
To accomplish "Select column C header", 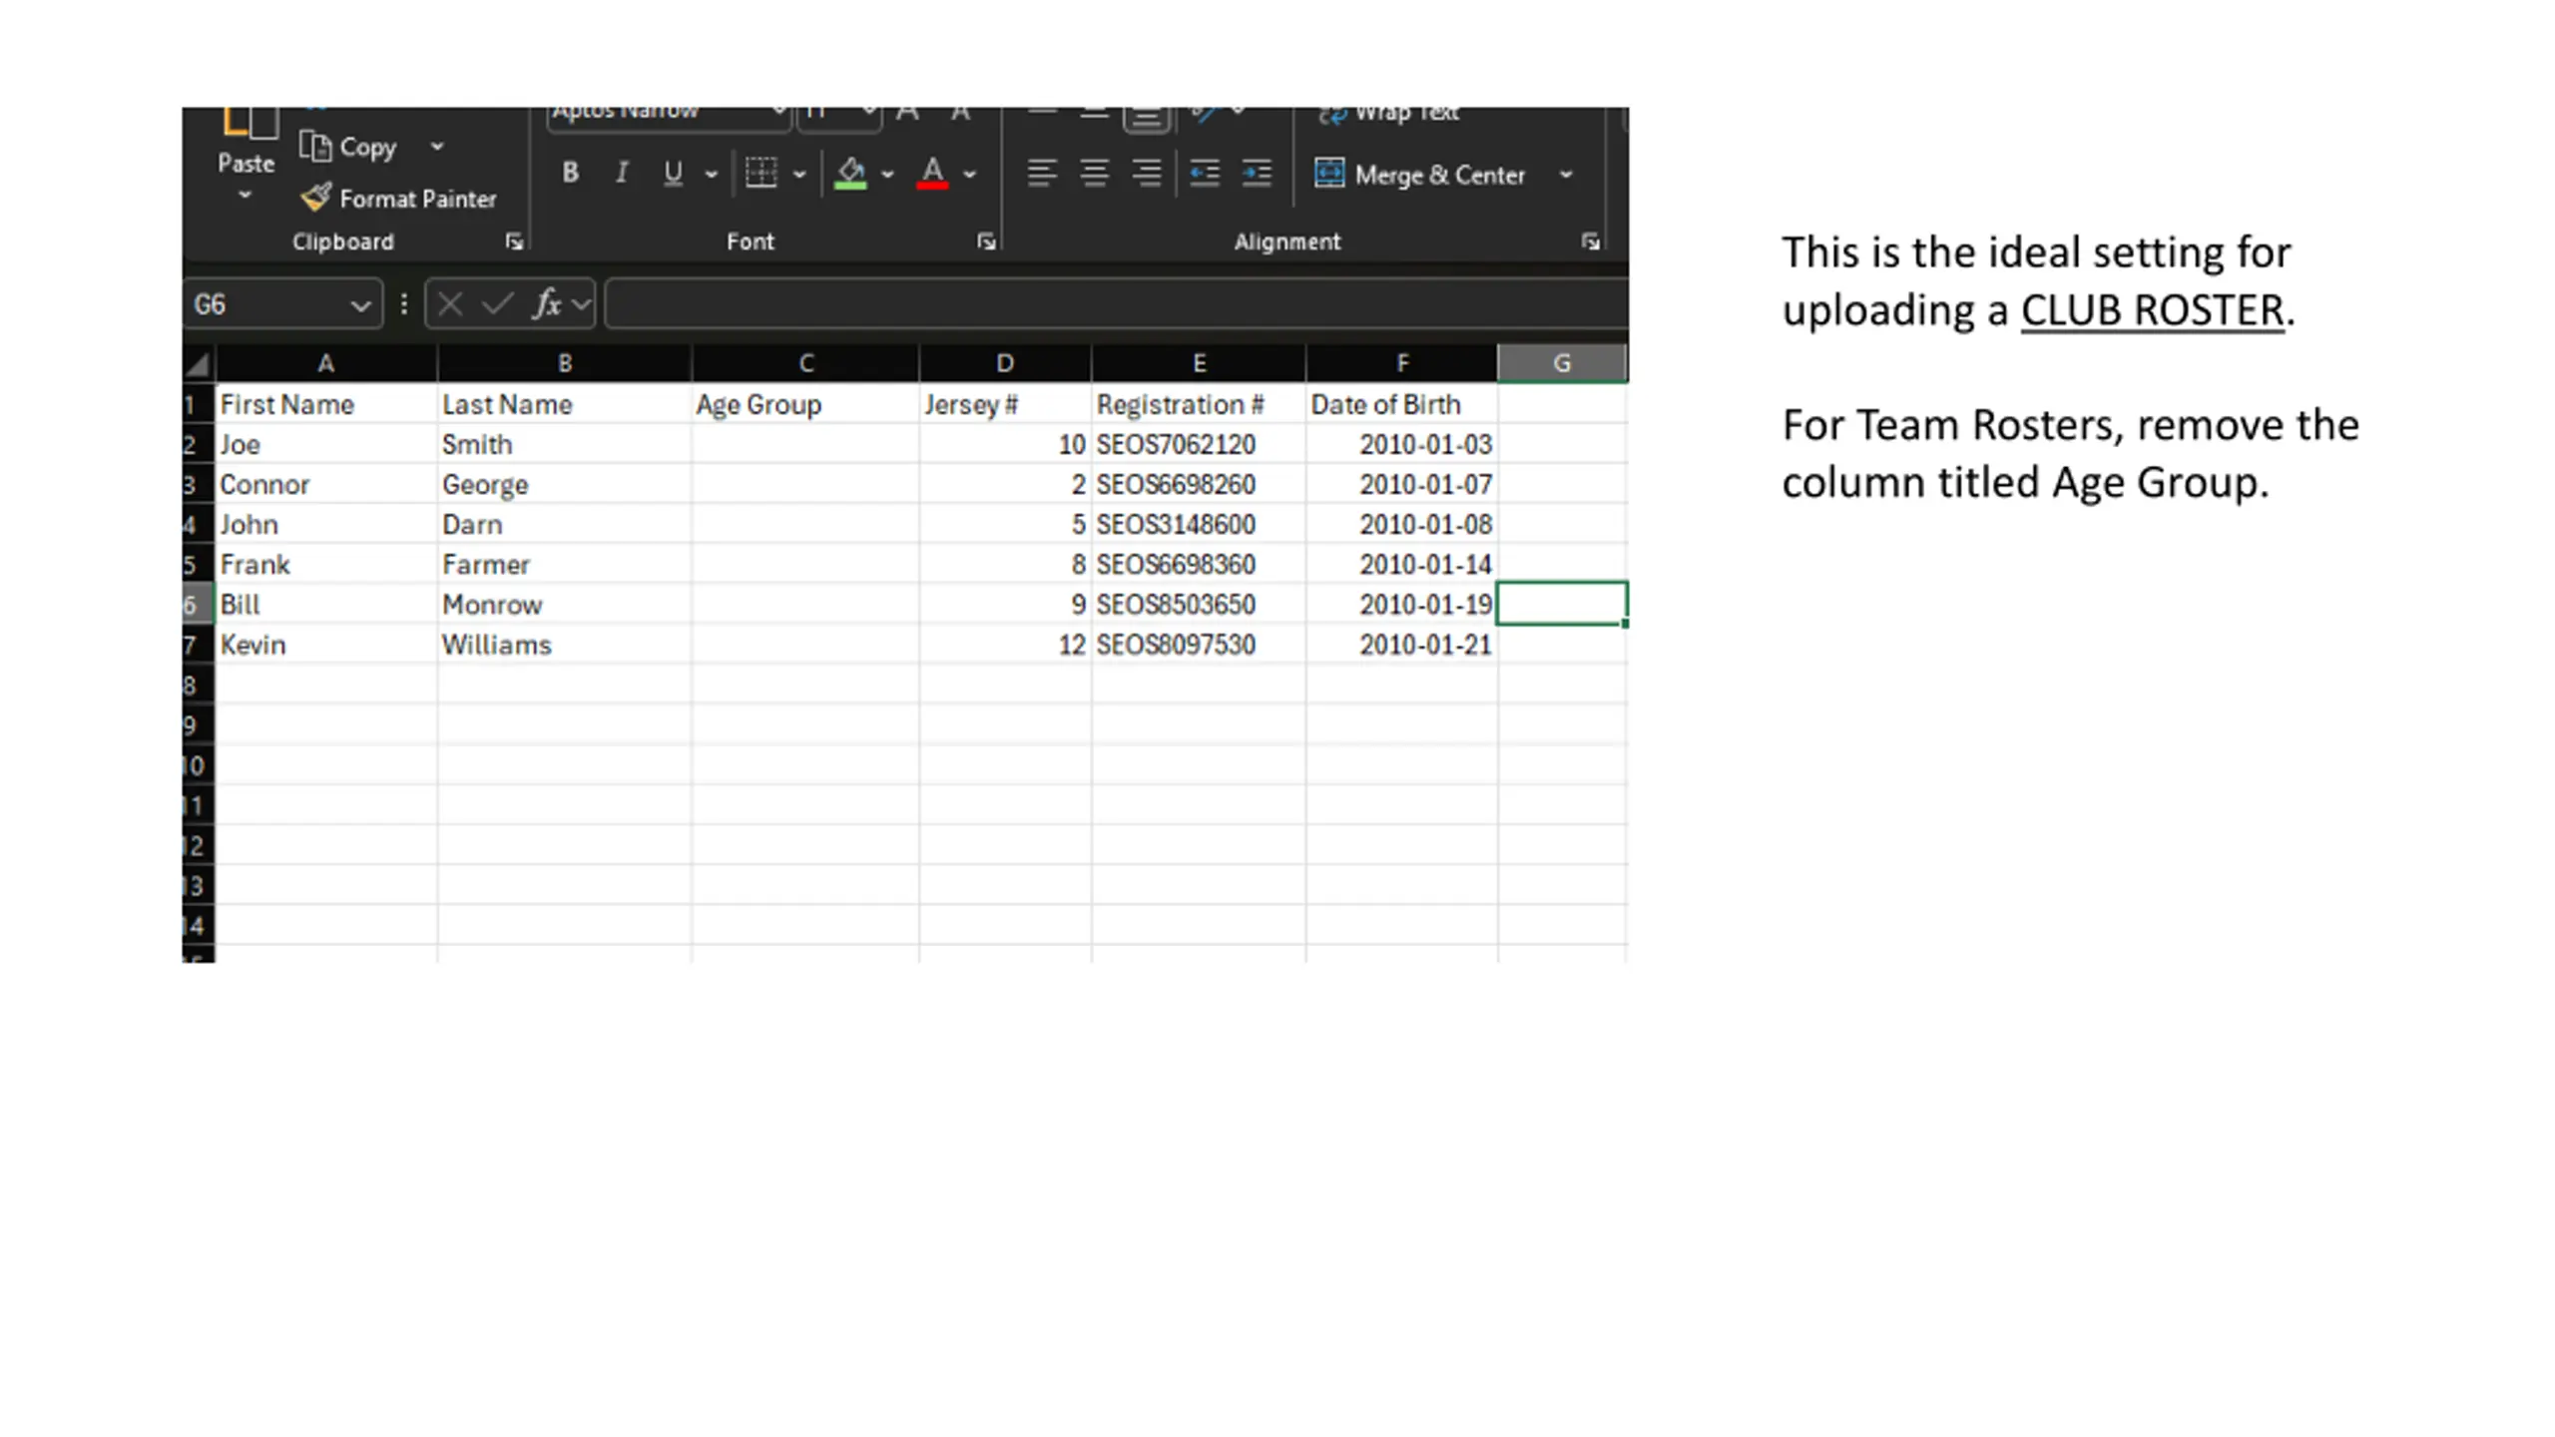I will (805, 363).
